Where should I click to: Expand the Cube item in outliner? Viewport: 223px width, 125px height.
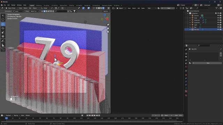pos(190,18)
